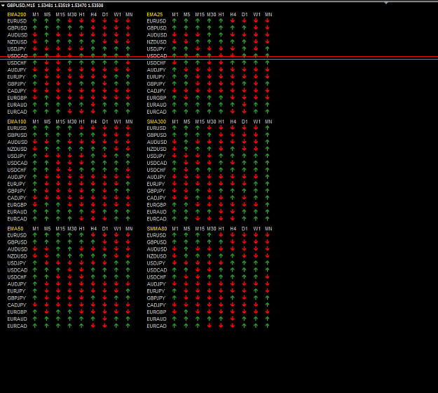Click the USDJPY label in EMA100 panel
438x393 pixels.
17,156
